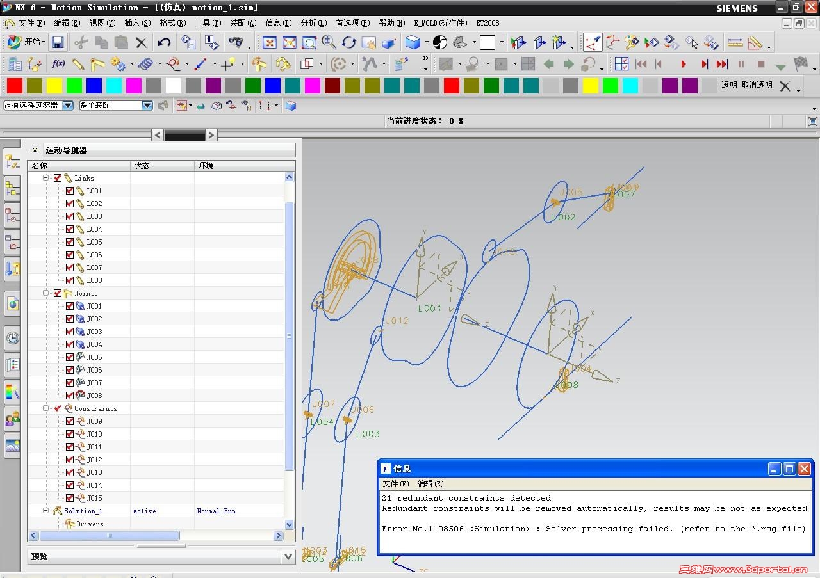The height and width of the screenshot is (578, 820).
Task: Click the binoculars find icon
Action: [x=236, y=43]
